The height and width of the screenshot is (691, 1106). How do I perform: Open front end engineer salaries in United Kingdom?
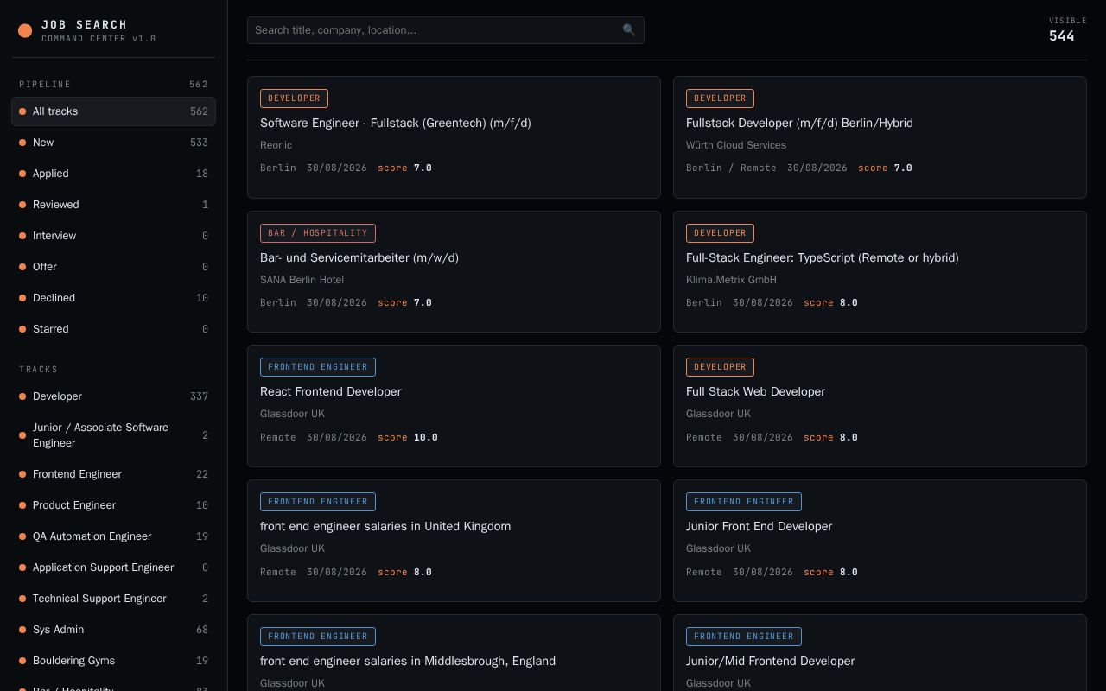(454, 541)
